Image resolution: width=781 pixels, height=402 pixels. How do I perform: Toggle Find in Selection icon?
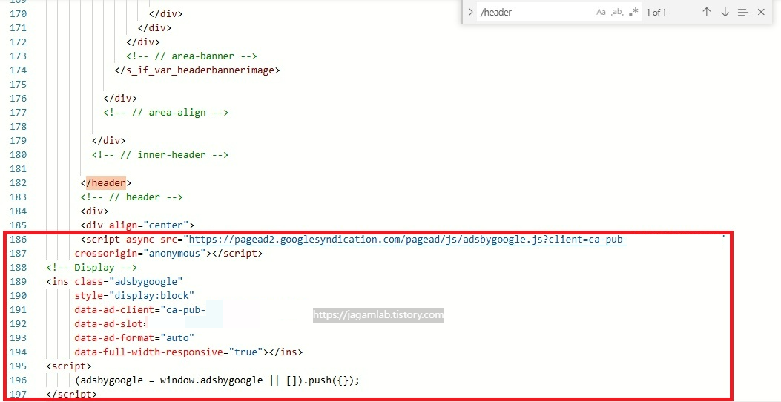tap(742, 13)
